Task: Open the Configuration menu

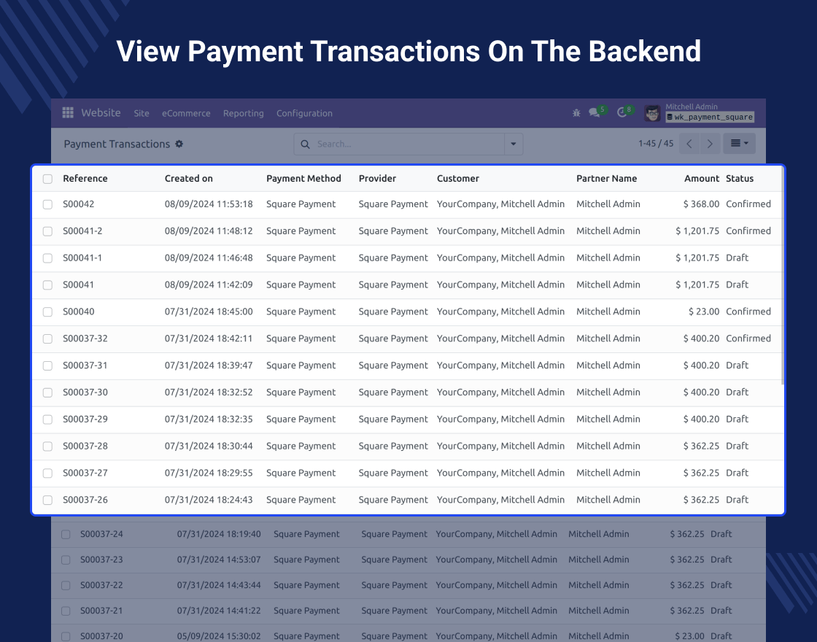Action: pyautogui.click(x=304, y=113)
